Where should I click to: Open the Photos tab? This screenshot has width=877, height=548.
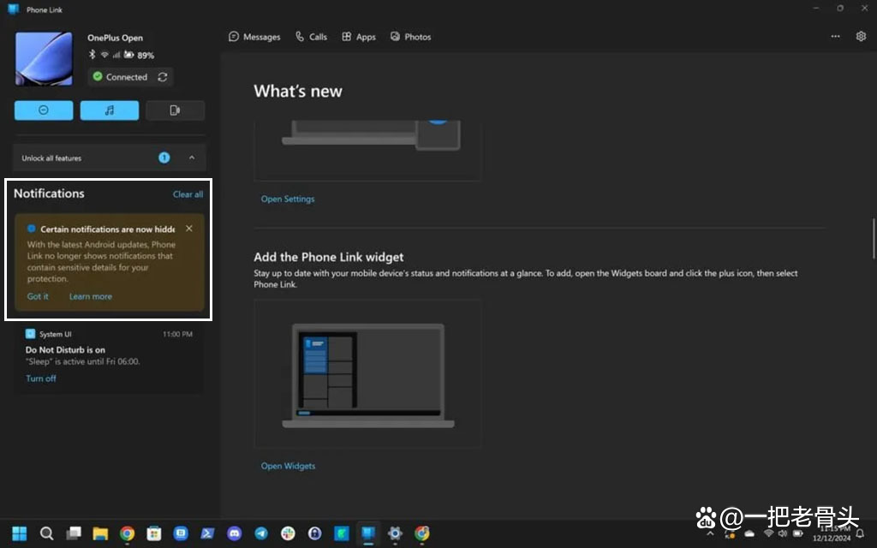(x=410, y=37)
